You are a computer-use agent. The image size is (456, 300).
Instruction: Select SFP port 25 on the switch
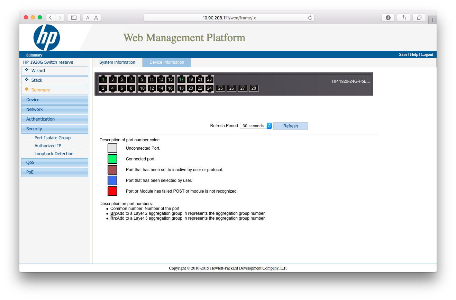[220, 88]
